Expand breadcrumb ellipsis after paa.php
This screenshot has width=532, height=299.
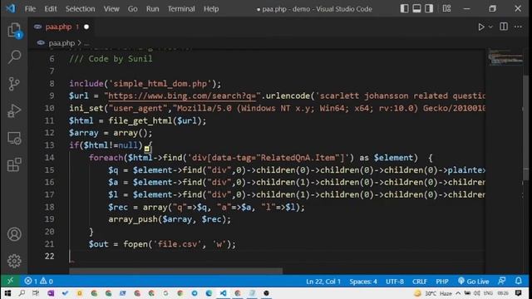86,43
